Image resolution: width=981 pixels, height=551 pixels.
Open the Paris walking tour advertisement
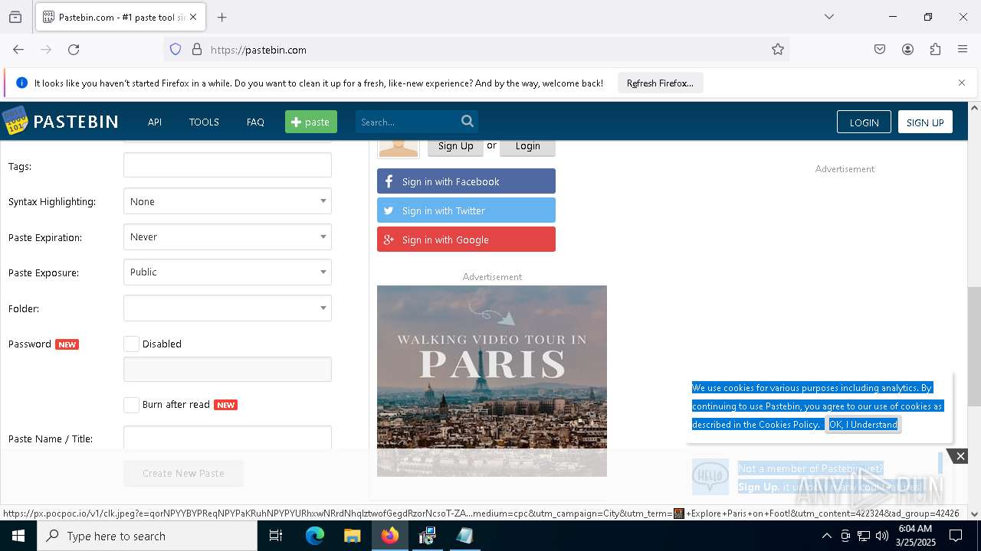[492, 381]
